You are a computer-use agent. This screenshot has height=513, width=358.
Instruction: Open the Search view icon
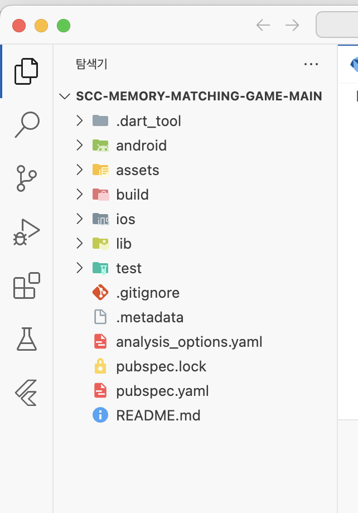[x=27, y=125]
